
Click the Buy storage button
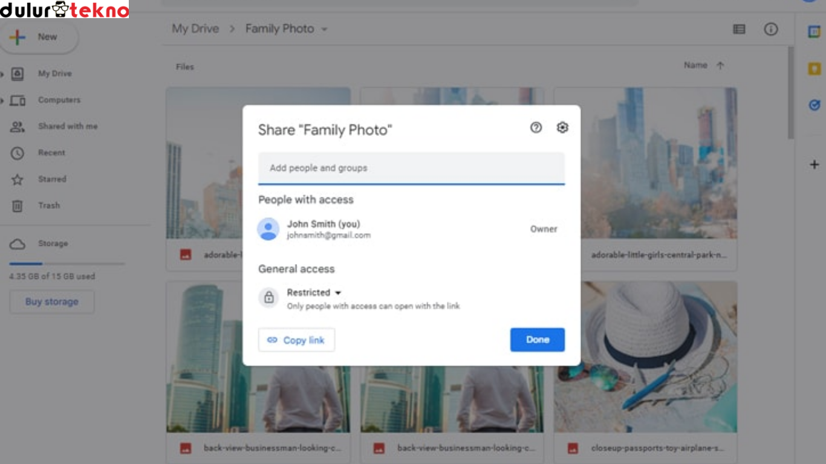(x=52, y=301)
